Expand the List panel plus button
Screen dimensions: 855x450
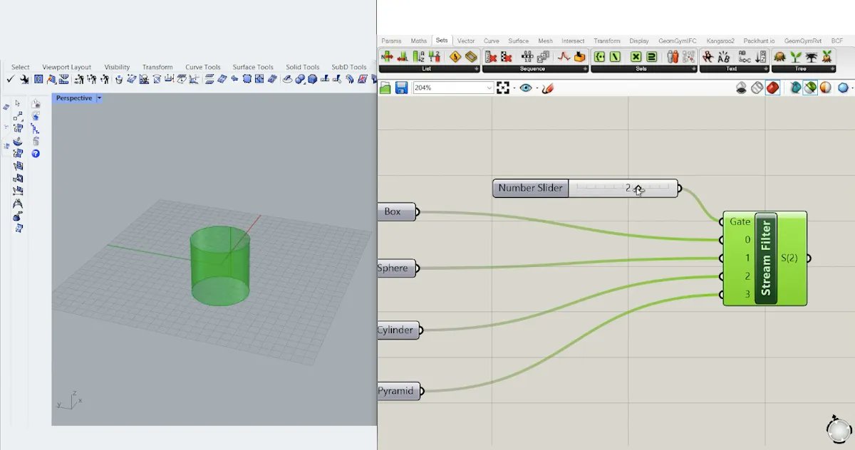coord(476,69)
